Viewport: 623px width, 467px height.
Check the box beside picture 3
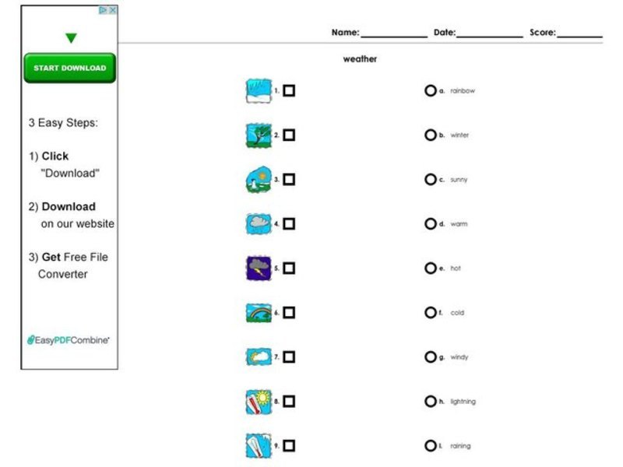[x=290, y=179]
